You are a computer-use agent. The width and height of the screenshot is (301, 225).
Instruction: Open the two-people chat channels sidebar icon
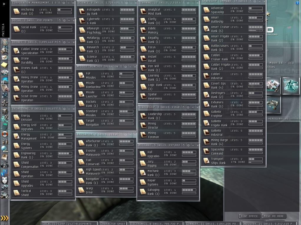(5, 141)
